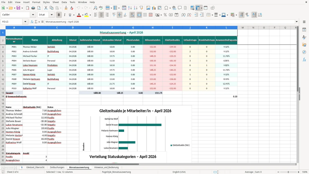Switch to Hinweise_und_Bedienung sheet tab
The image size is (309, 174).
click(x=107, y=167)
